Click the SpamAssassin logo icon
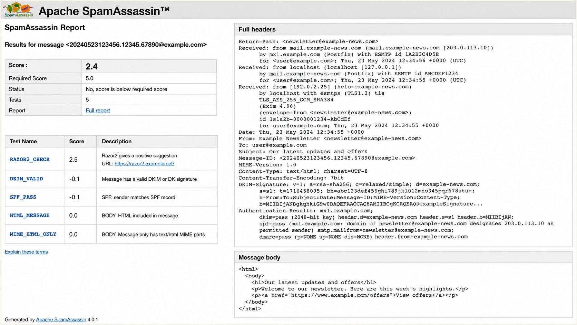The width and height of the screenshot is (577, 325). (19, 10)
